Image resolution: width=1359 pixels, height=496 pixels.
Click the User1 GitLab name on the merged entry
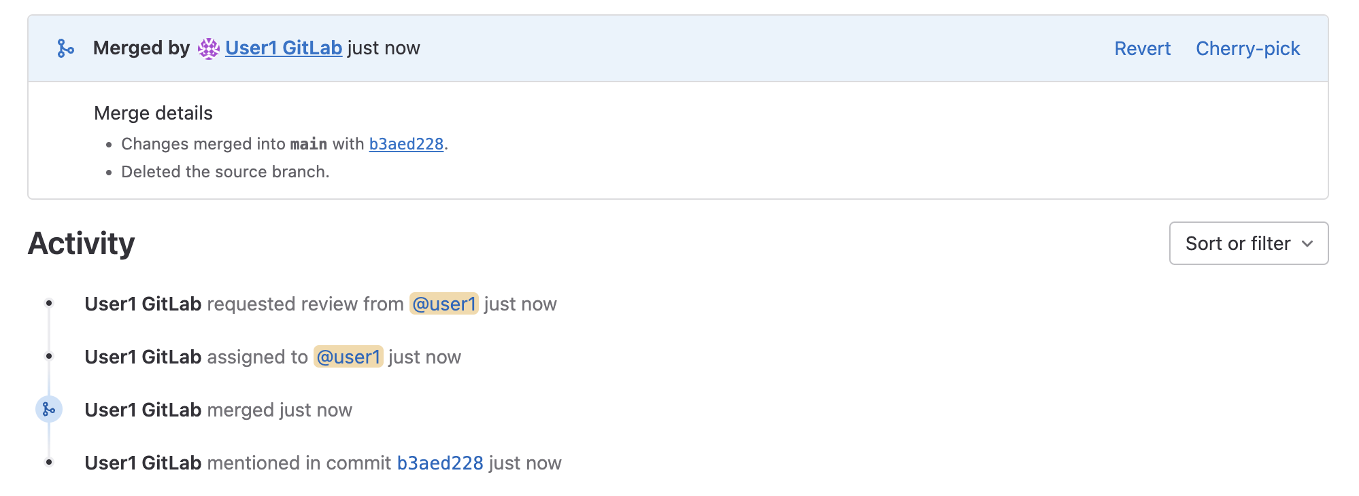[x=143, y=410]
